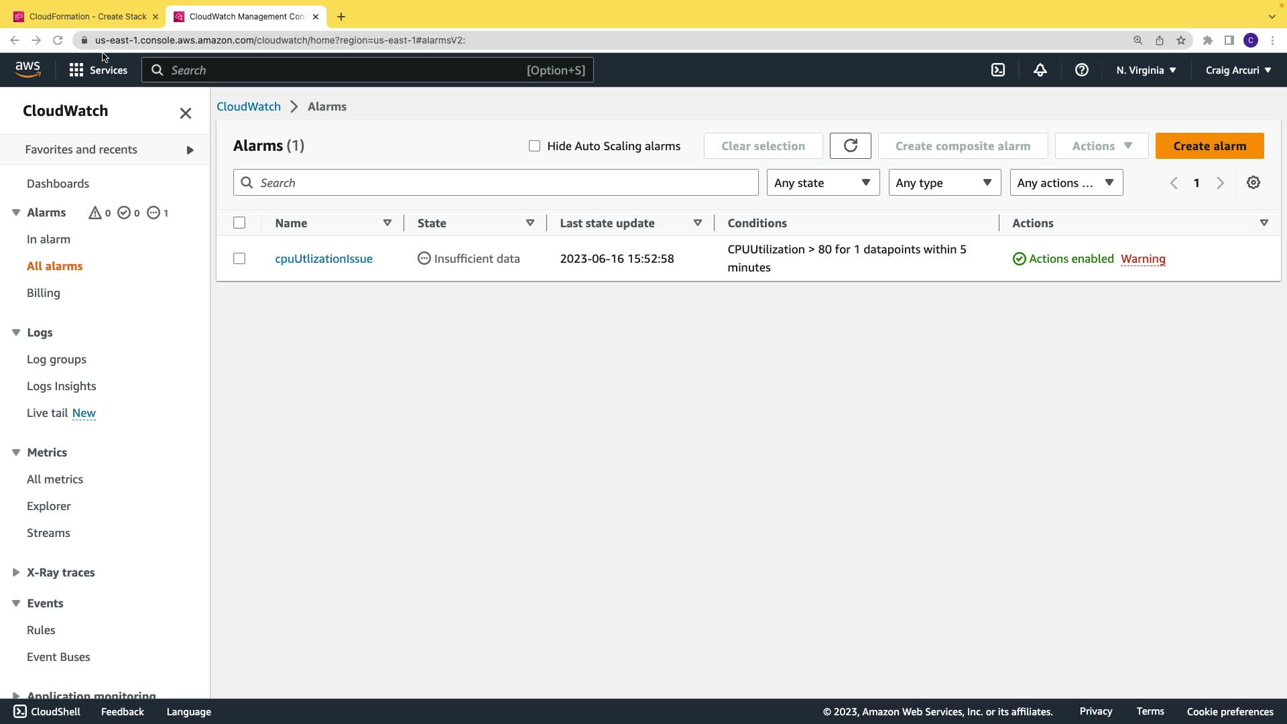Viewport: 1287px width, 724px height.
Task: Click the Create alarm button
Action: click(x=1209, y=145)
